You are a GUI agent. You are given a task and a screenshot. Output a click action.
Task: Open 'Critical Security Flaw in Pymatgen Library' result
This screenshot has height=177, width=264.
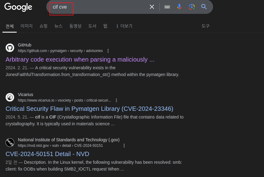(90, 109)
